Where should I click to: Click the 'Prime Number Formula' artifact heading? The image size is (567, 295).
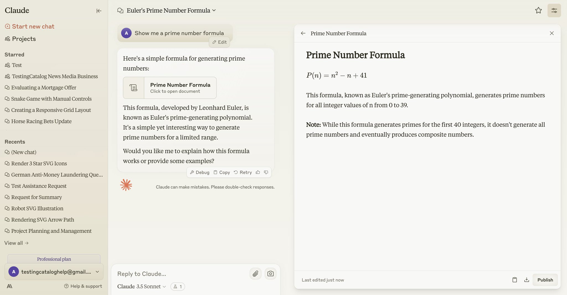pos(355,55)
